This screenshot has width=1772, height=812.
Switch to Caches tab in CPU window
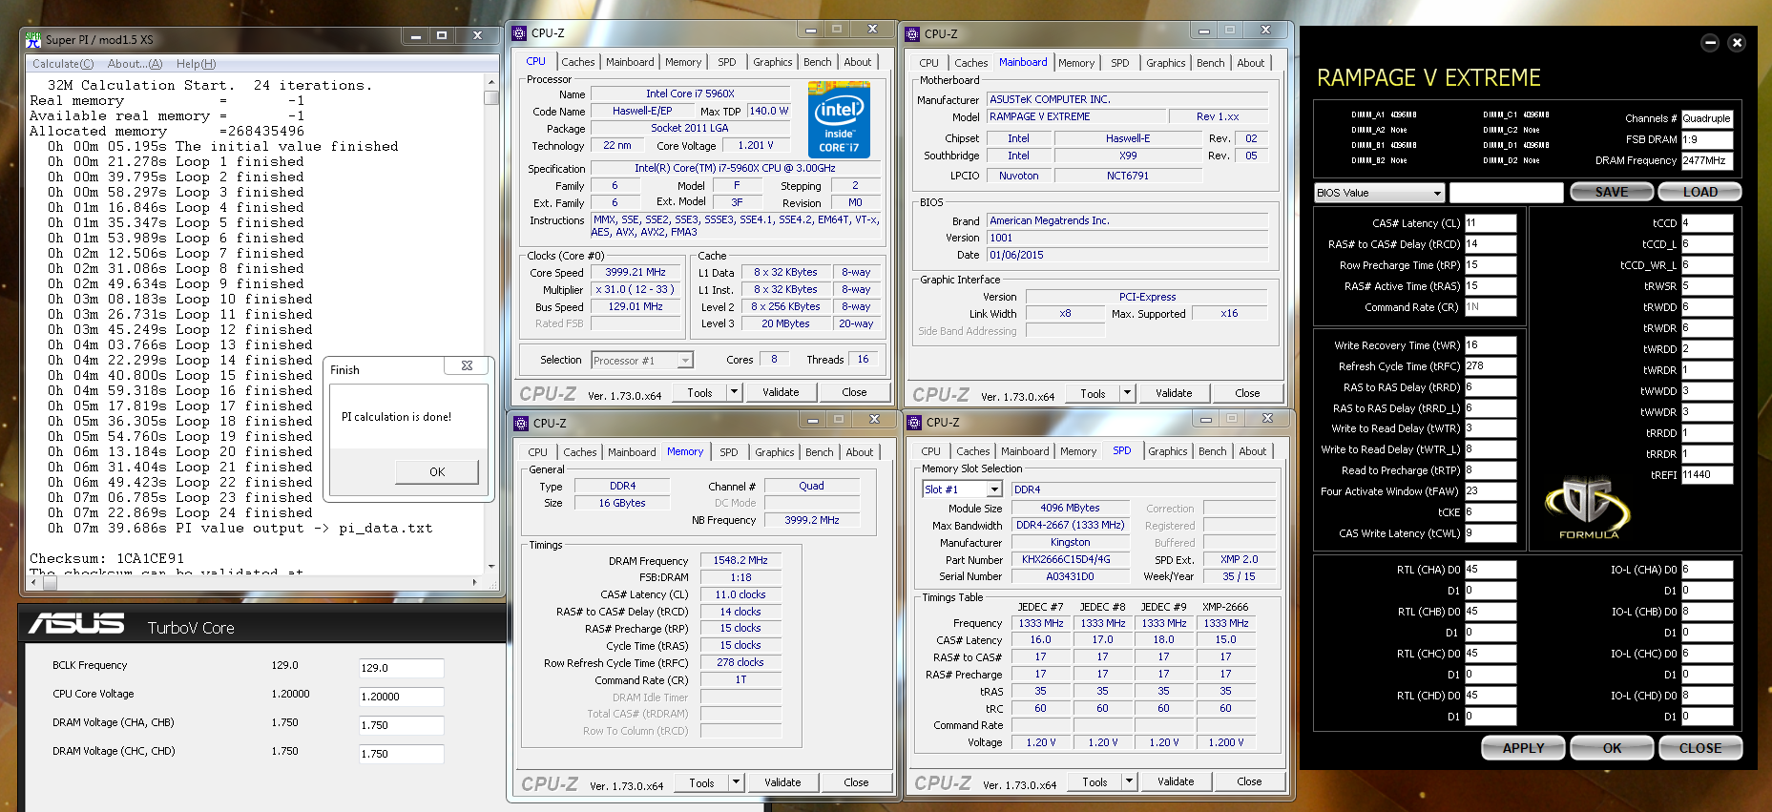point(578,62)
